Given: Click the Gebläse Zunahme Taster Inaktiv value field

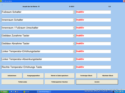Looking at the screenshot, I should (x=93, y=36).
